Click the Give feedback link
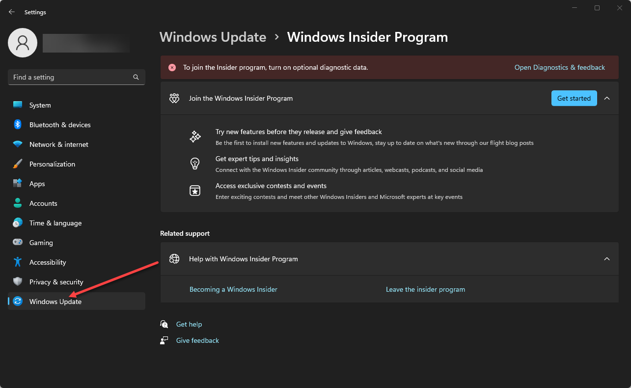The image size is (631, 388). [197, 340]
